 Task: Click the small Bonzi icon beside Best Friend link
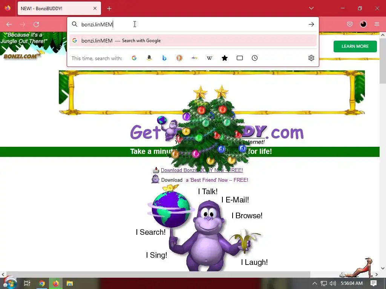155,179
